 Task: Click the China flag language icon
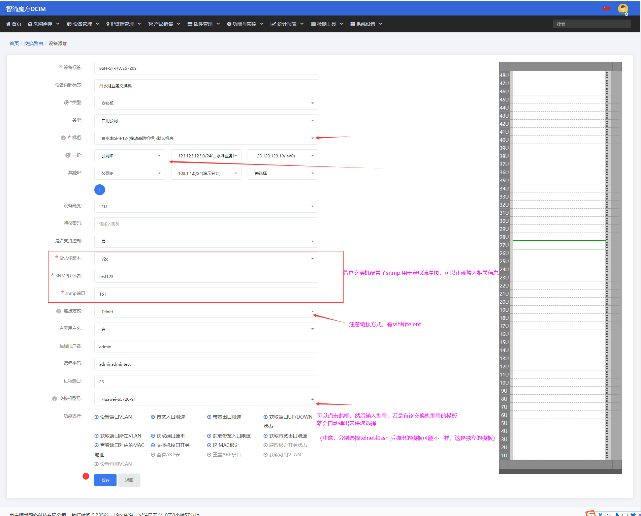click(606, 8)
